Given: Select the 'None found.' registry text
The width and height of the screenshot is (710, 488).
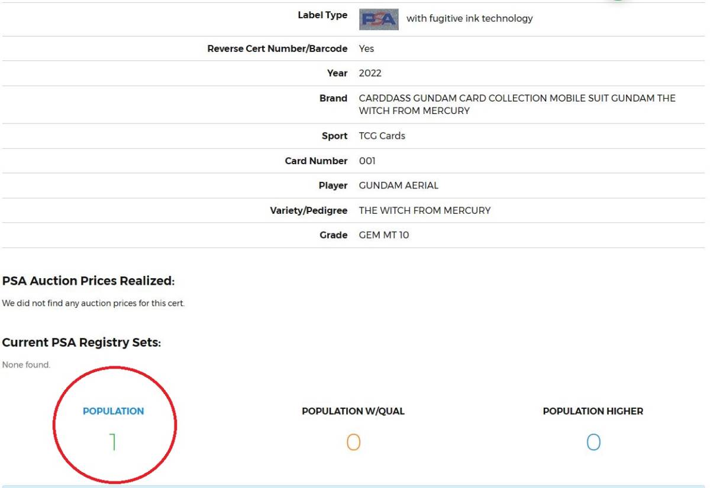Looking at the screenshot, I should tap(26, 365).
